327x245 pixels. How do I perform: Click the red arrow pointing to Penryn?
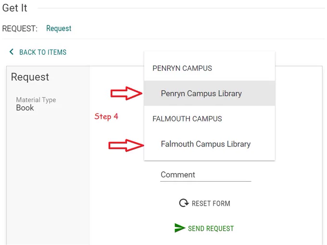126,93
